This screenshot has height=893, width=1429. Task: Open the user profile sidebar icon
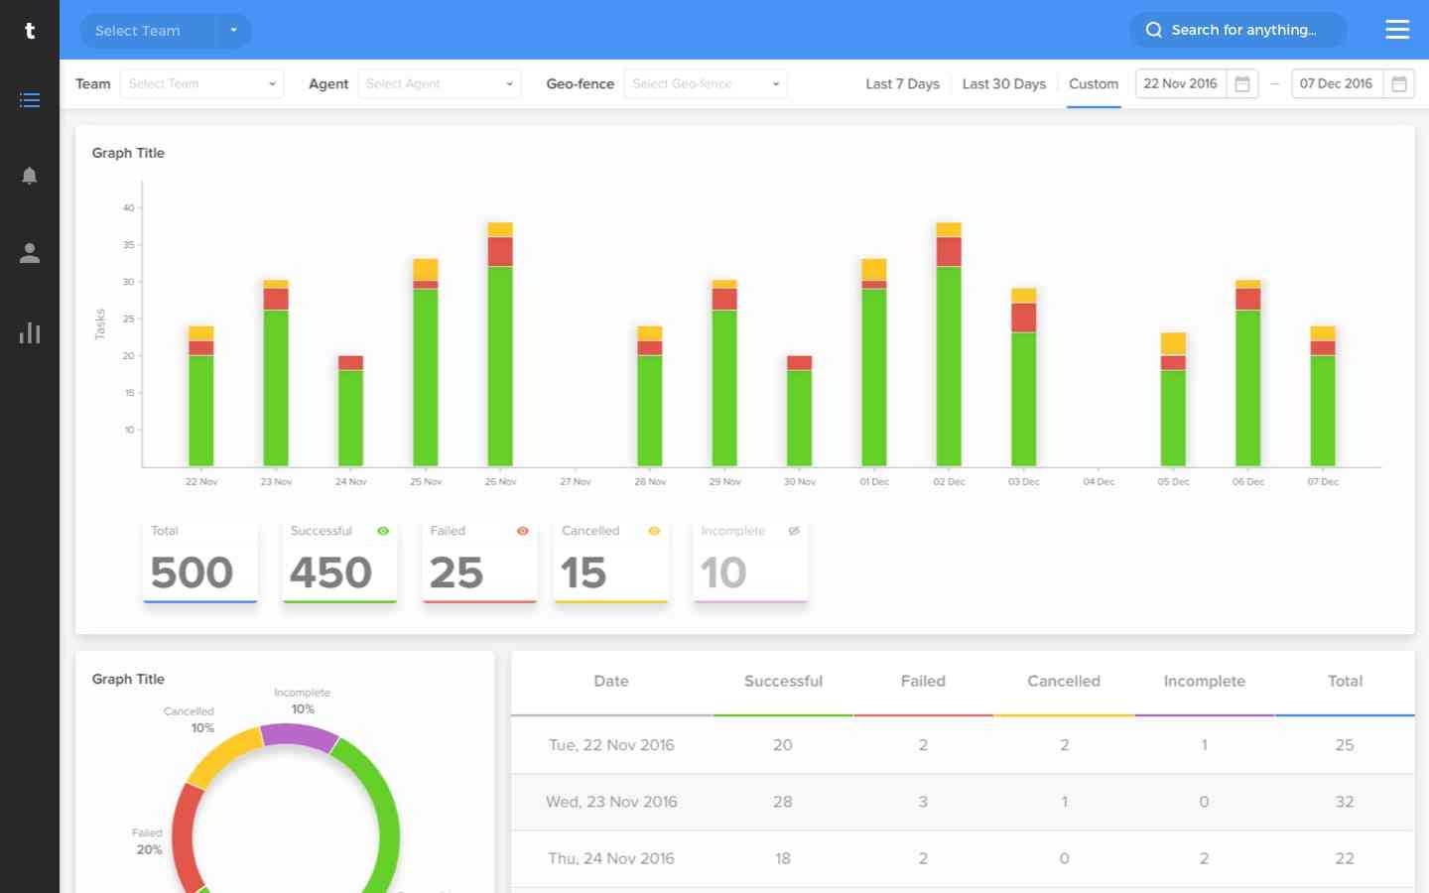tap(30, 253)
